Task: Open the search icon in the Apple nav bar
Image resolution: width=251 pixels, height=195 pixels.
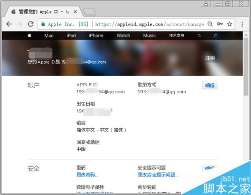Action: 199,36
